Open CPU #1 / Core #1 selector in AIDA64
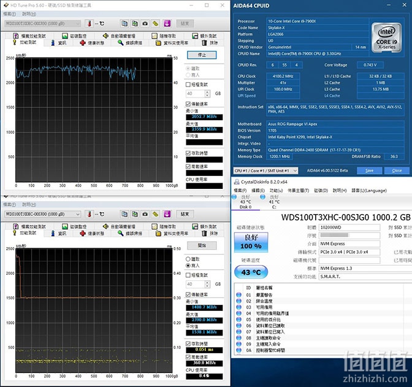 click(265, 171)
